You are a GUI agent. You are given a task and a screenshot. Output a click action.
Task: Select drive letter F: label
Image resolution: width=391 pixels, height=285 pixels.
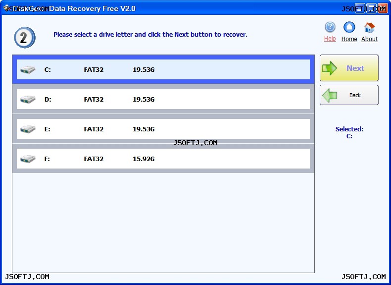pos(47,159)
